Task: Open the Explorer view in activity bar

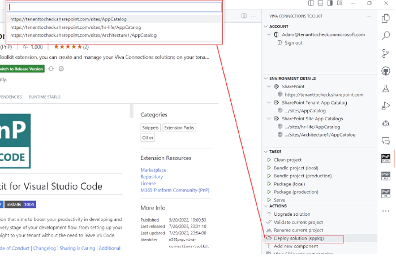Action: click(386, 18)
